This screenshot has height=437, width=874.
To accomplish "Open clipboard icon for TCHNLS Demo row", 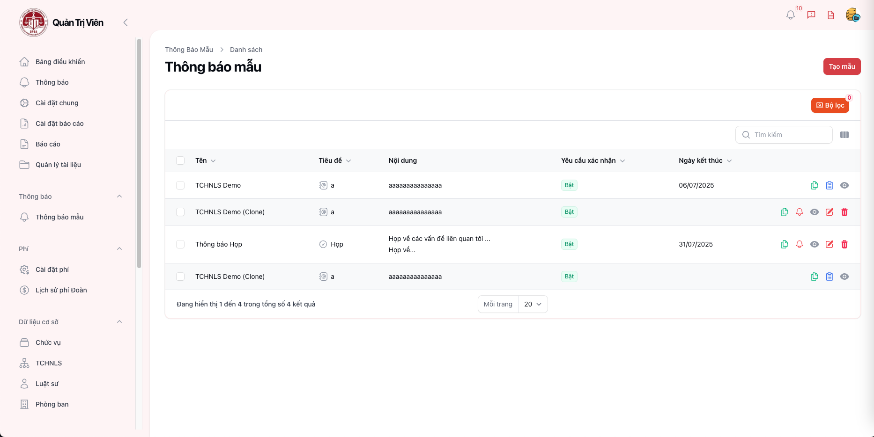I will click(830, 185).
